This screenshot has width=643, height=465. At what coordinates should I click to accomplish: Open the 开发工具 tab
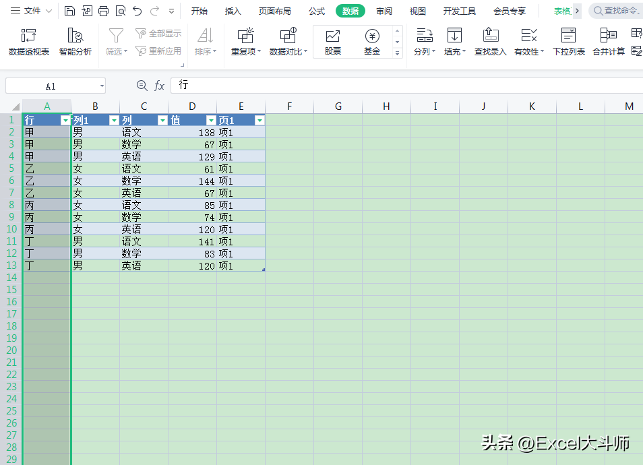point(460,11)
